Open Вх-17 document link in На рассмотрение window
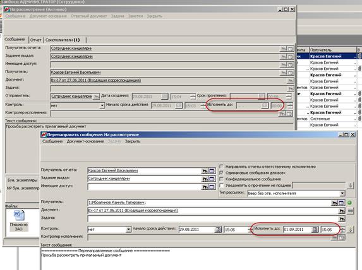 (x=96, y=80)
